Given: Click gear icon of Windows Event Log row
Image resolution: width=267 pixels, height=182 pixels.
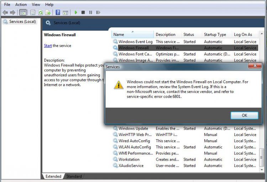Looking at the screenshot, I should 115,42.
